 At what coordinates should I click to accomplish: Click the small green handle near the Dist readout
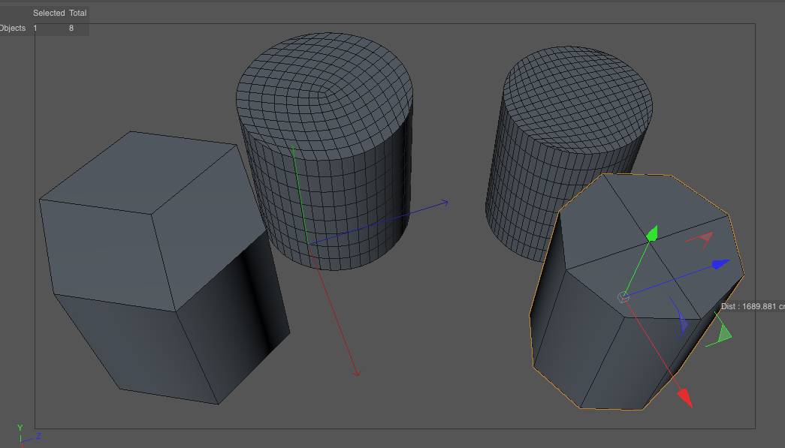(x=723, y=335)
